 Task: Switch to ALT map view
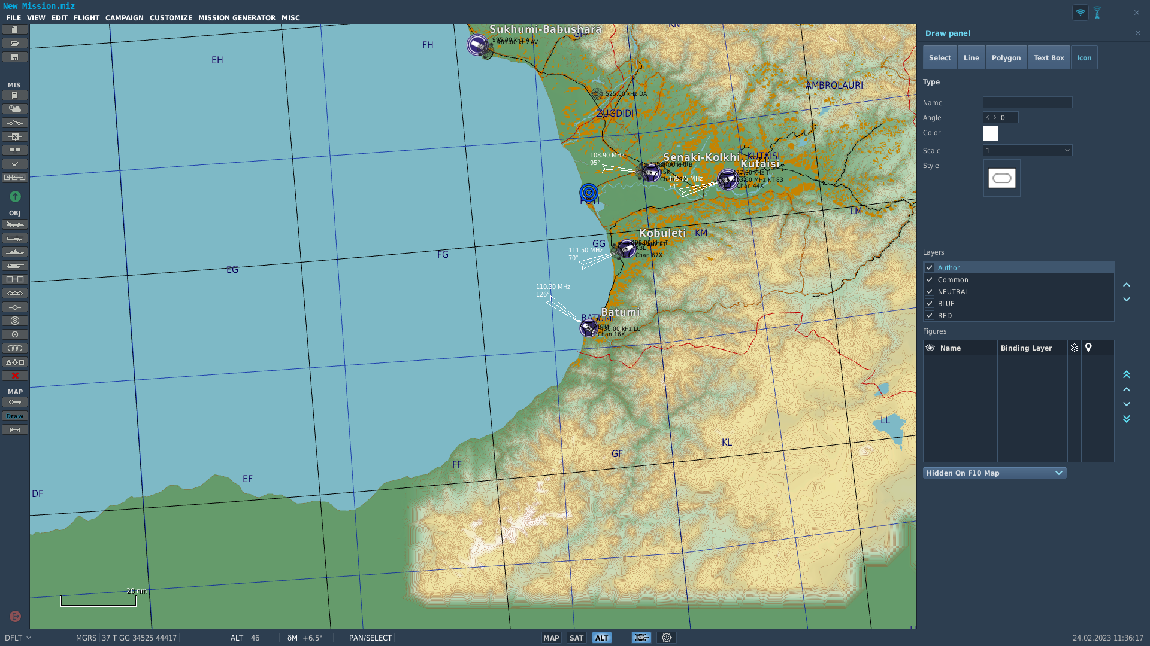601,638
